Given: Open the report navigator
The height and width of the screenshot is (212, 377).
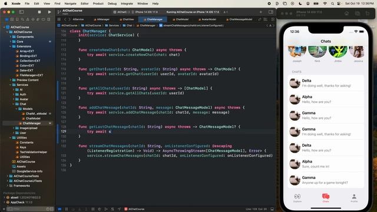Looking at the screenshot, I should [48, 19].
